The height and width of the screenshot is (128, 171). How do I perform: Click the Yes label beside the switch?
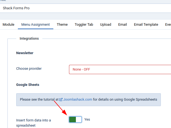(87, 120)
